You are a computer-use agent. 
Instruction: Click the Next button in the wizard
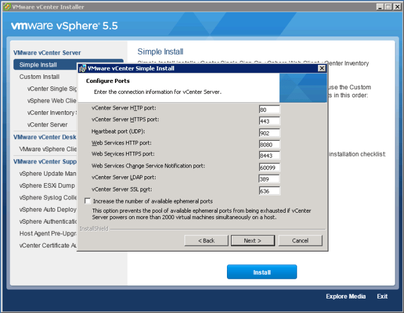(252, 241)
